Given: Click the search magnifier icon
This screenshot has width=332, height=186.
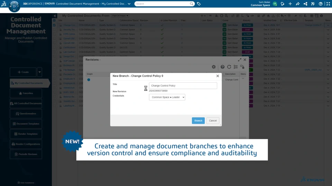Looking at the screenshot, I should 191,4.
